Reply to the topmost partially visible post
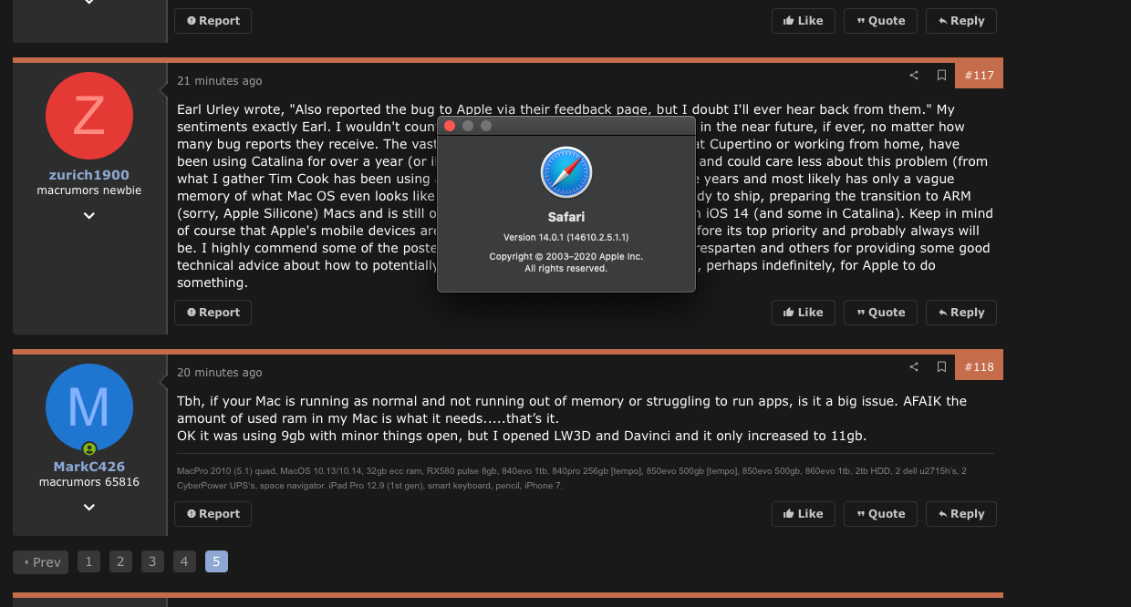 tap(960, 21)
